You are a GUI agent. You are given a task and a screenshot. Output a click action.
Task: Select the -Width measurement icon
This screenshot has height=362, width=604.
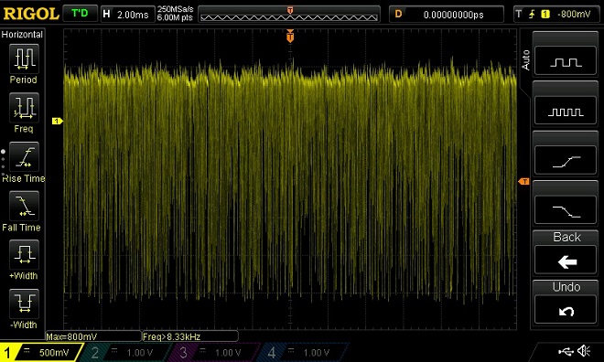[x=24, y=303]
